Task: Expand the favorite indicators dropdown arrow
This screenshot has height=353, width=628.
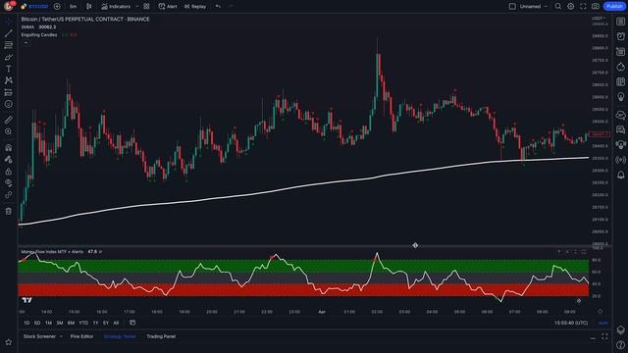Action: (x=137, y=7)
